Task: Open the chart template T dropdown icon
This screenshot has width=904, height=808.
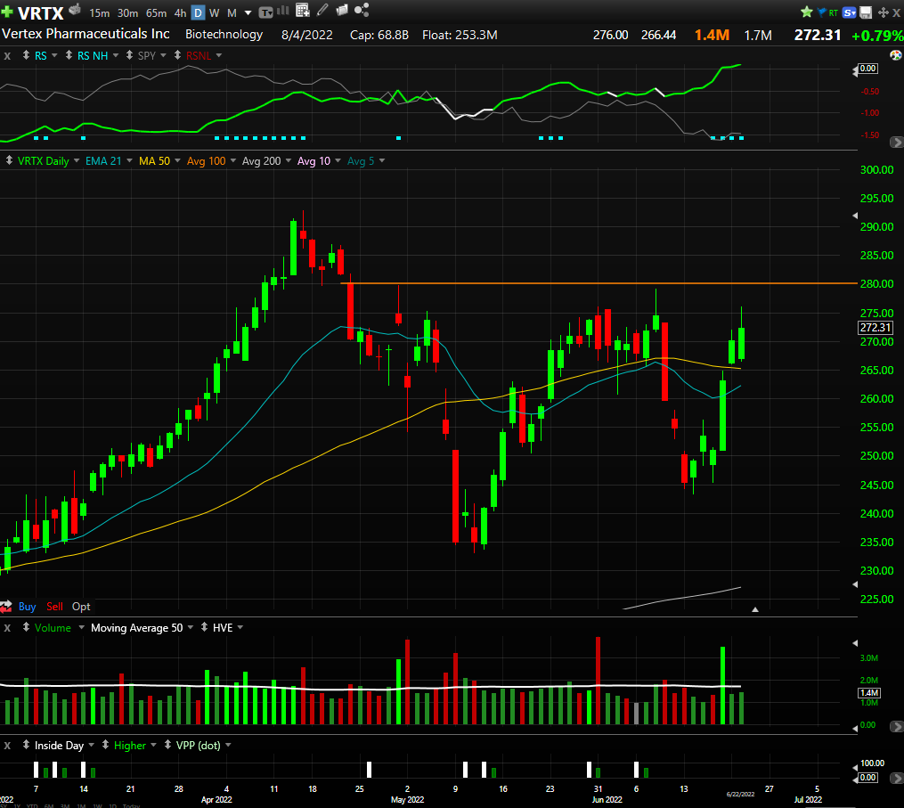Action: 265,12
